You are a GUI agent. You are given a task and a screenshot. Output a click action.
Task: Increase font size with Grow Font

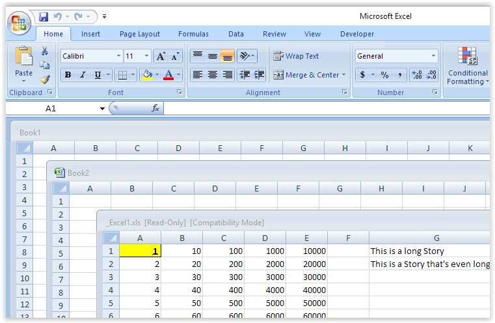point(161,56)
